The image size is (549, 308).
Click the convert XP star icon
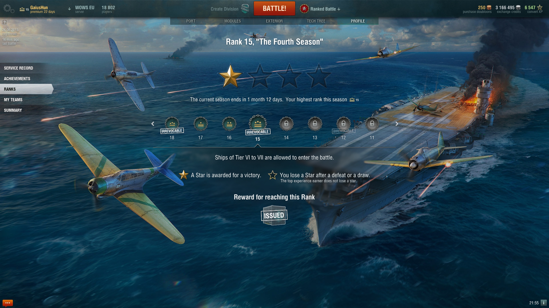540,7
